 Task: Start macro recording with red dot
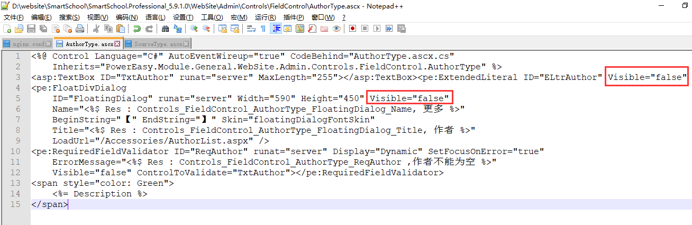point(352,29)
